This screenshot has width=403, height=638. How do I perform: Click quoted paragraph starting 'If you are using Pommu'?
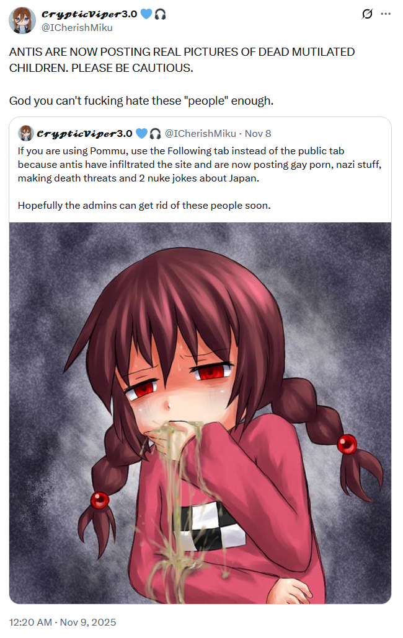click(x=200, y=164)
